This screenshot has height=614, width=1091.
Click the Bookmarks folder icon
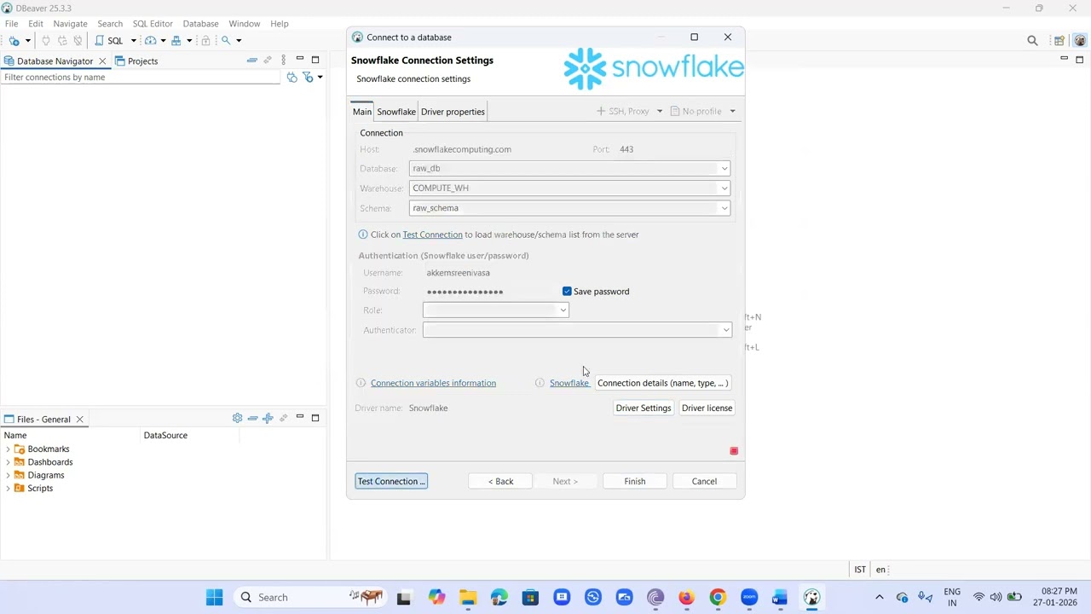[20, 449]
